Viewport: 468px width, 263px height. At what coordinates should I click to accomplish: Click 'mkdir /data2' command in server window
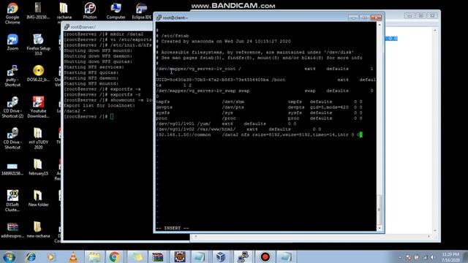127,34
